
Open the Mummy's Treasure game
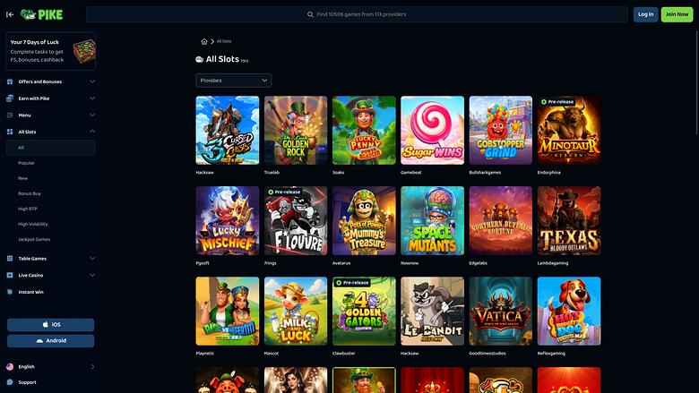(364, 221)
